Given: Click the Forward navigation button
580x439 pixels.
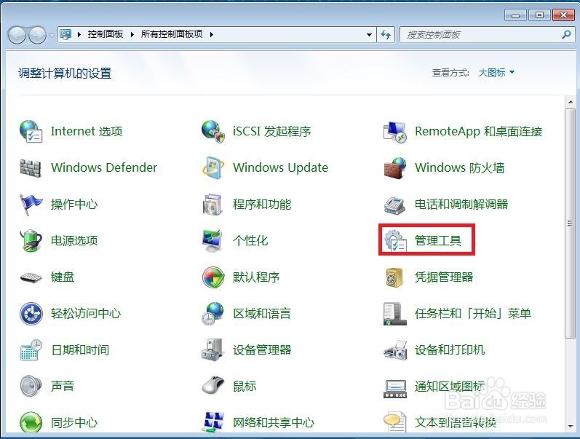Looking at the screenshot, I should coord(37,35).
